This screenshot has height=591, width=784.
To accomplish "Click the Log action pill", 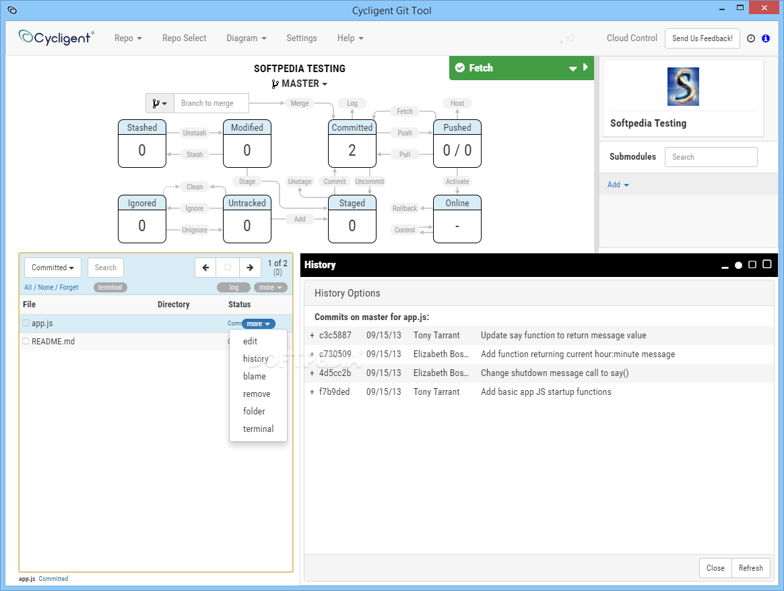I will [x=352, y=103].
